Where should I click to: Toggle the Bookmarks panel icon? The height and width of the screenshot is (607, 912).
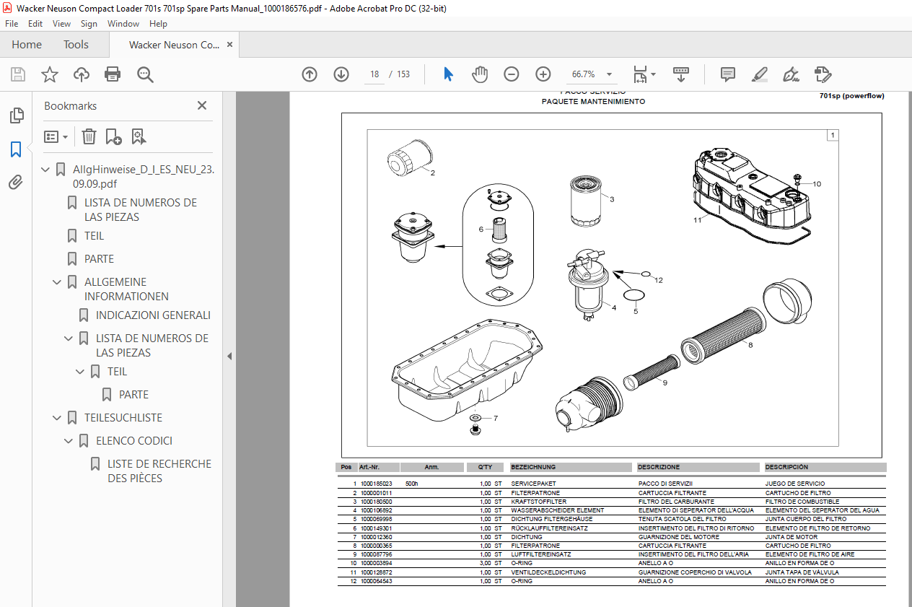coord(16,149)
